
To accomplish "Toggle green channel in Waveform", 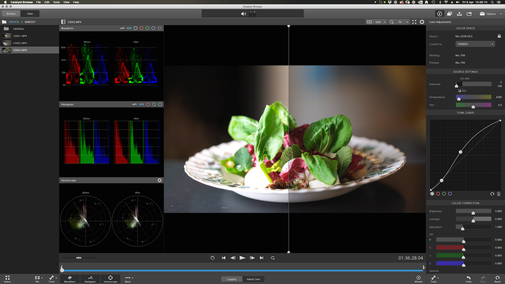I will [147, 28].
